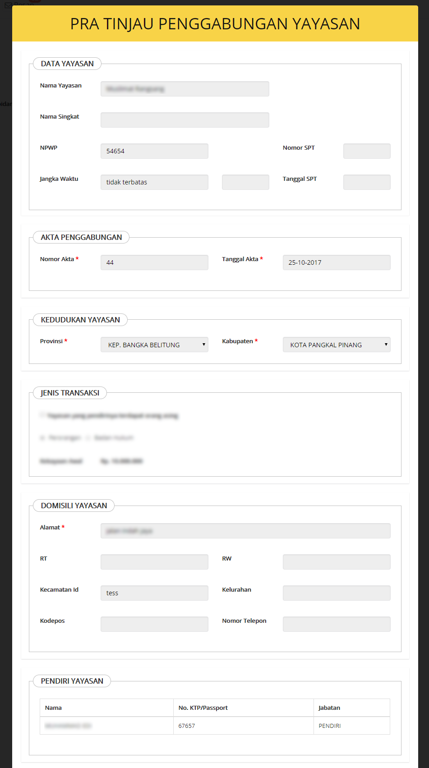Screen dimensions: 429x768
Task: Click the Tanggal Akta date field
Action: click(x=337, y=262)
